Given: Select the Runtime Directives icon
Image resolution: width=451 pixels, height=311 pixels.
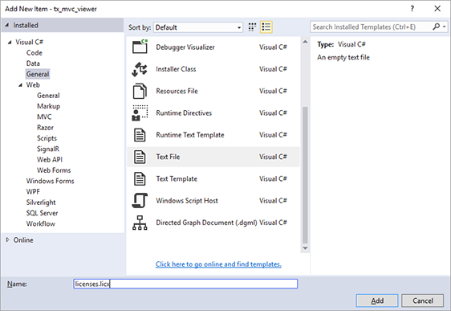Looking at the screenshot, I should (140, 113).
